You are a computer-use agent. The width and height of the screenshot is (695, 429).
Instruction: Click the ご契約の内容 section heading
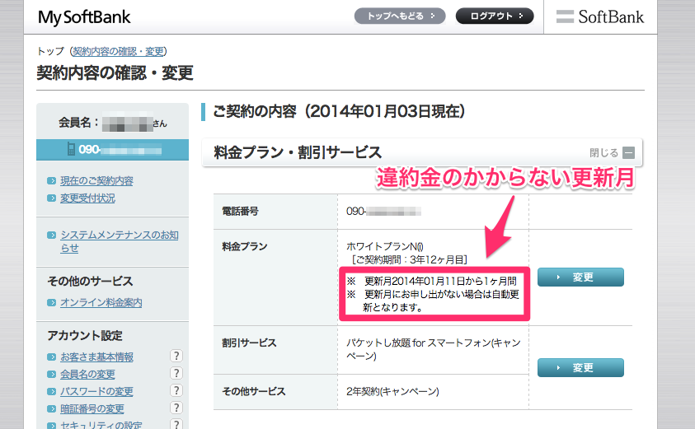(x=339, y=111)
